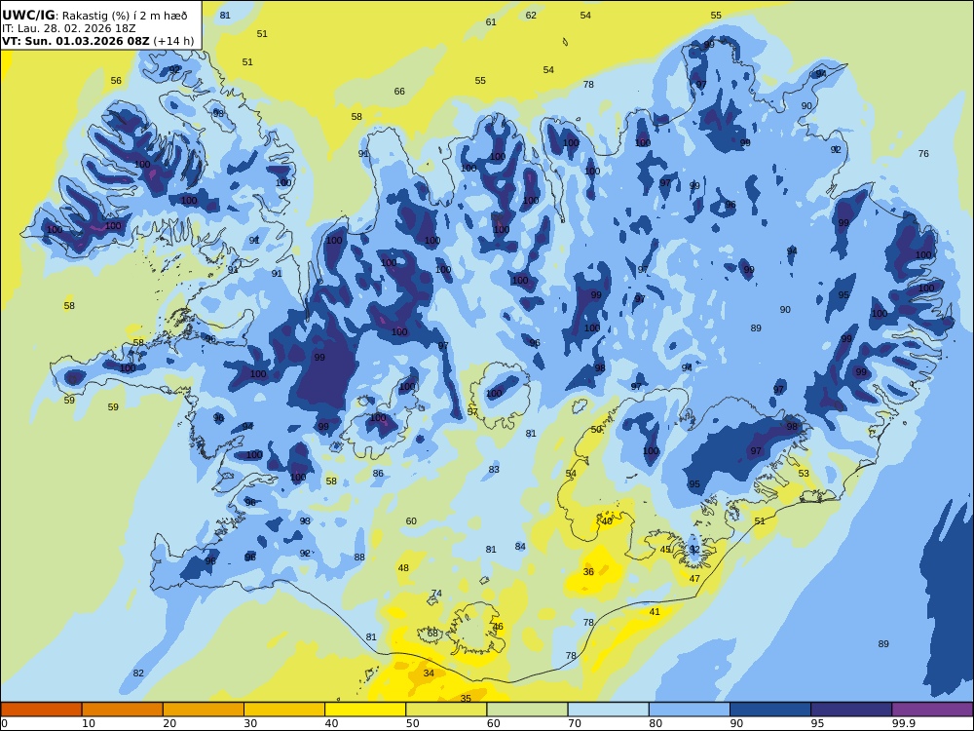
Task: Click the 'UWC/IG: Rakastig (%) í 2 m hæð' title
Action: coord(94,16)
